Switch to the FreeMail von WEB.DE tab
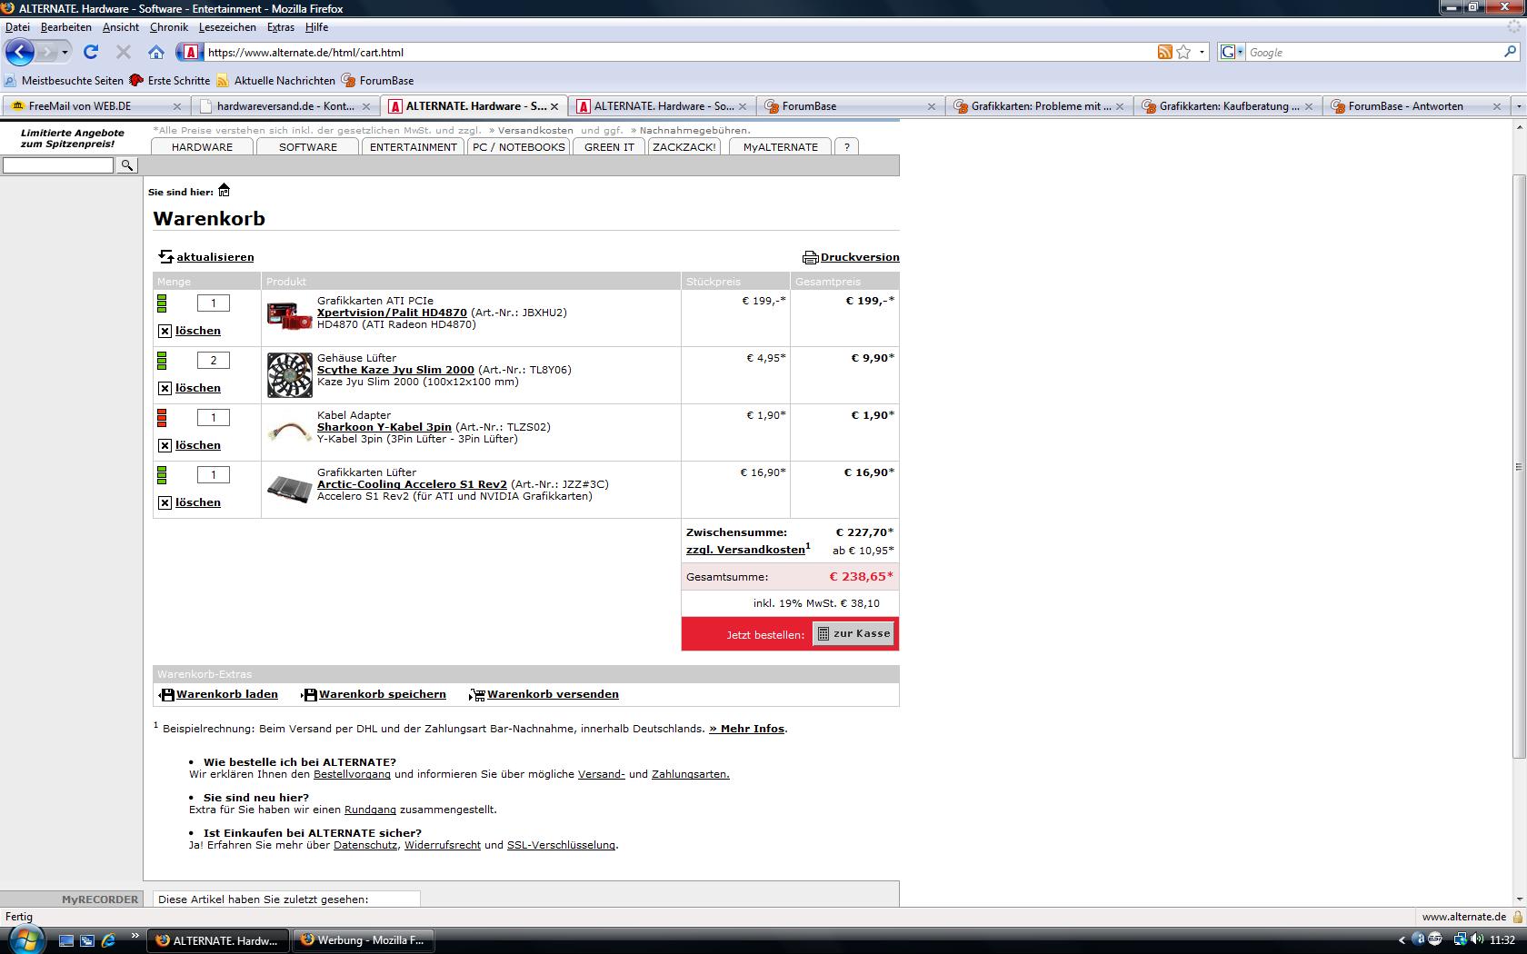The image size is (1527, 954). click(95, 106)
